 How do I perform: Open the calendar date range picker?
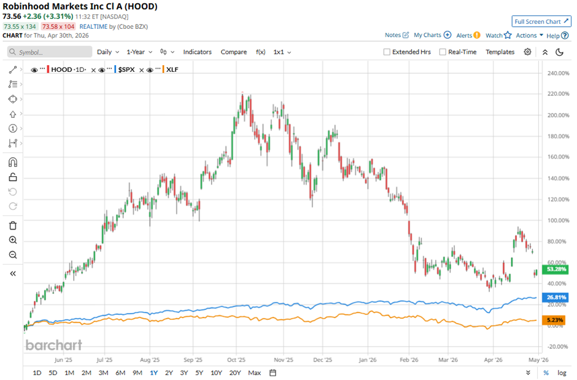(273, 373)
